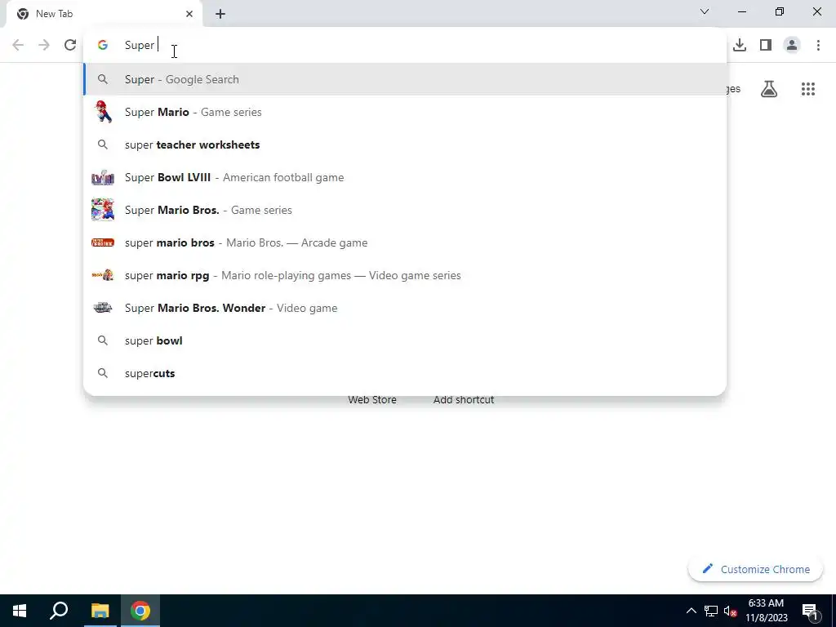
Task: Select 'Super Mario Bros. Wonder' suggestion
Action: [x=405, y=308]
